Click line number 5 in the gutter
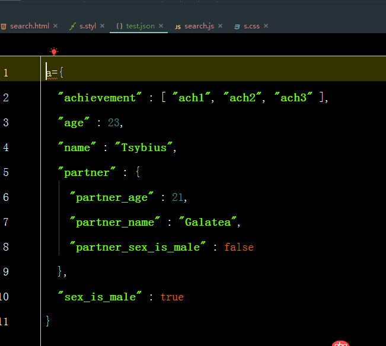The width and height of the screenshot is (386, 346). point(6,172)
